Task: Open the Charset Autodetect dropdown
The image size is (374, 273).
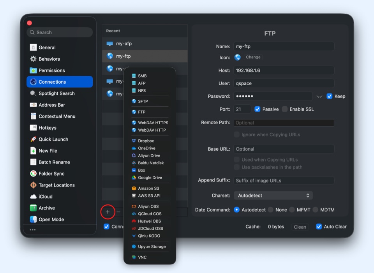Action: coord(273,196)
